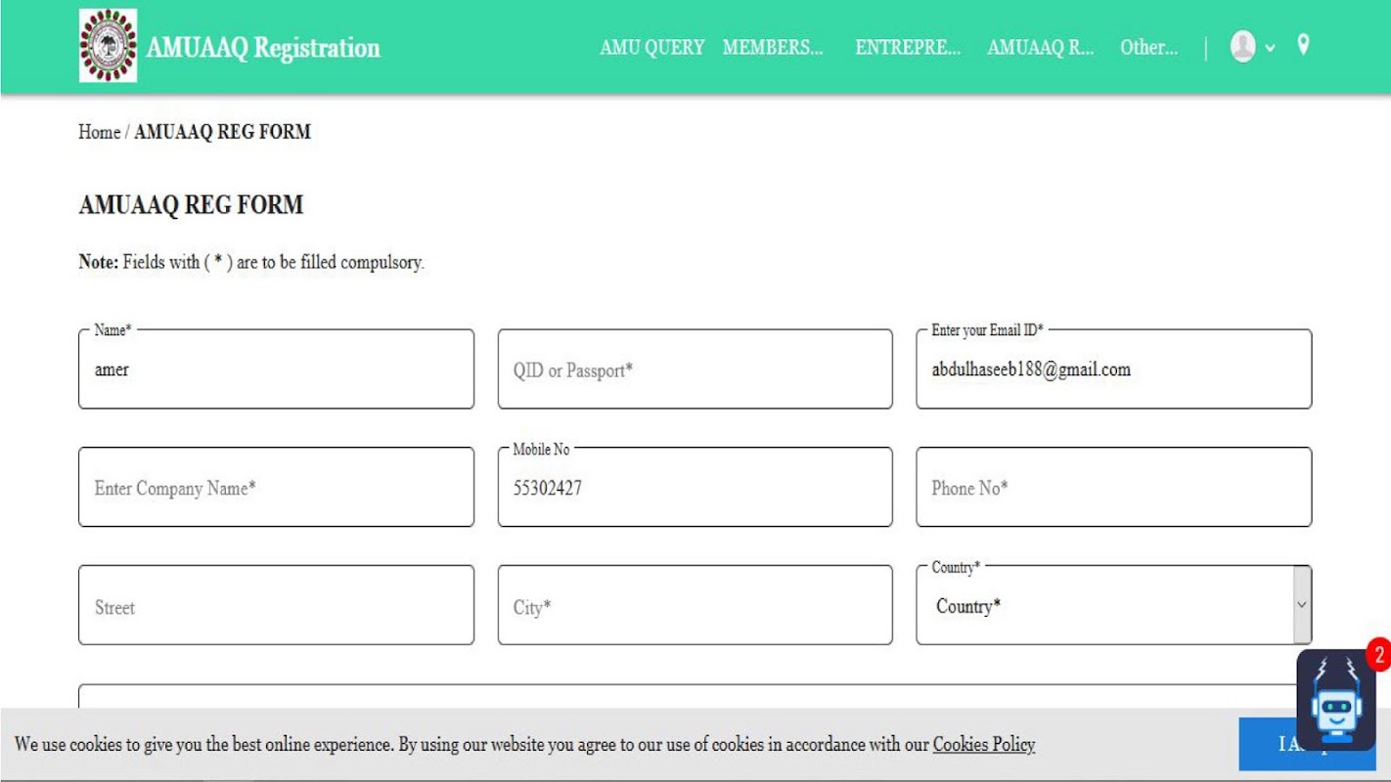This screenshot has height=782, width=1391.
Task: Open the Country dropdown
Action: point(1113,606)
